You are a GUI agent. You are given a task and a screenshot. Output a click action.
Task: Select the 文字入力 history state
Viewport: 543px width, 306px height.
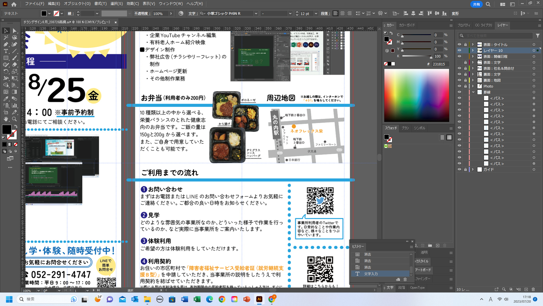coord(380,274)
